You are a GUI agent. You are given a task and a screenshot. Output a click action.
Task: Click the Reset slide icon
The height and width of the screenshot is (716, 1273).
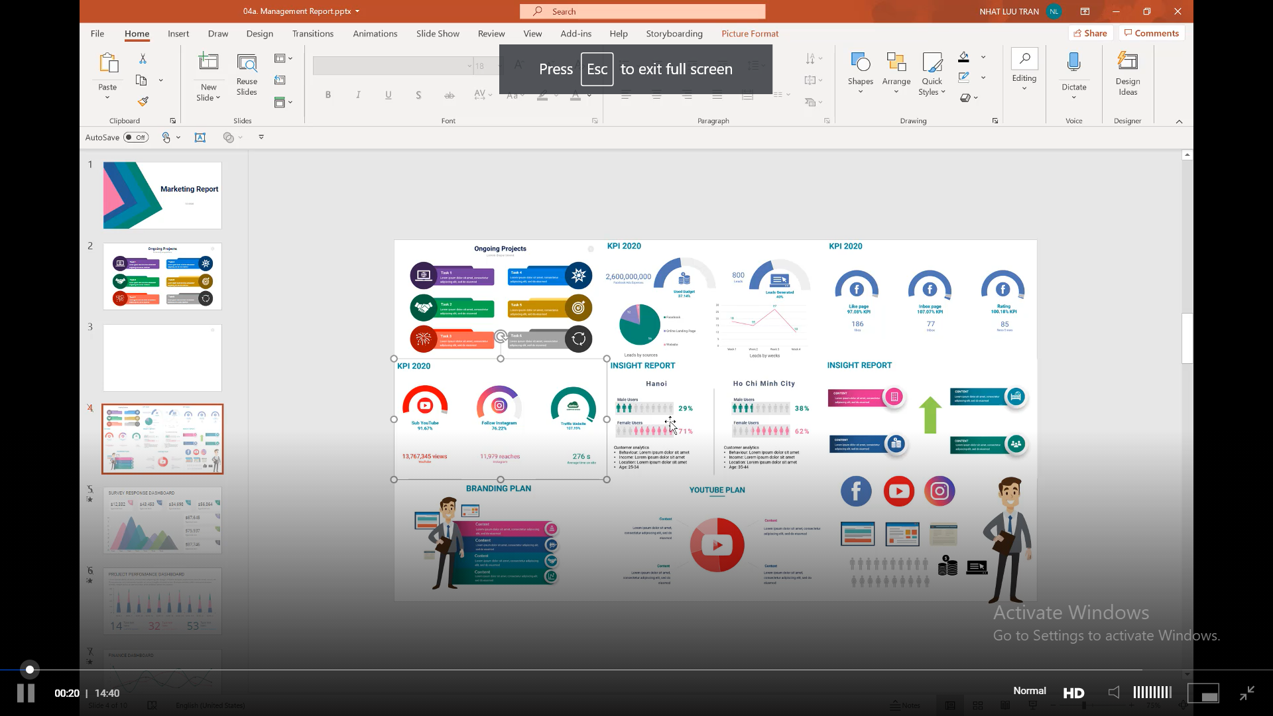point(280,80)
